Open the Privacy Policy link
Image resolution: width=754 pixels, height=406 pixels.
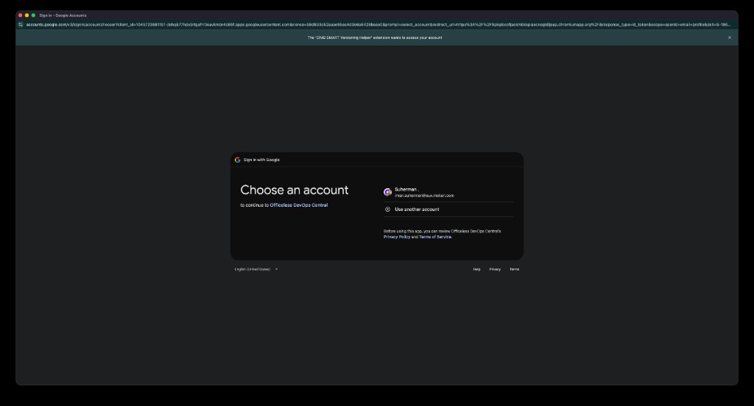(x=397, y=237)
